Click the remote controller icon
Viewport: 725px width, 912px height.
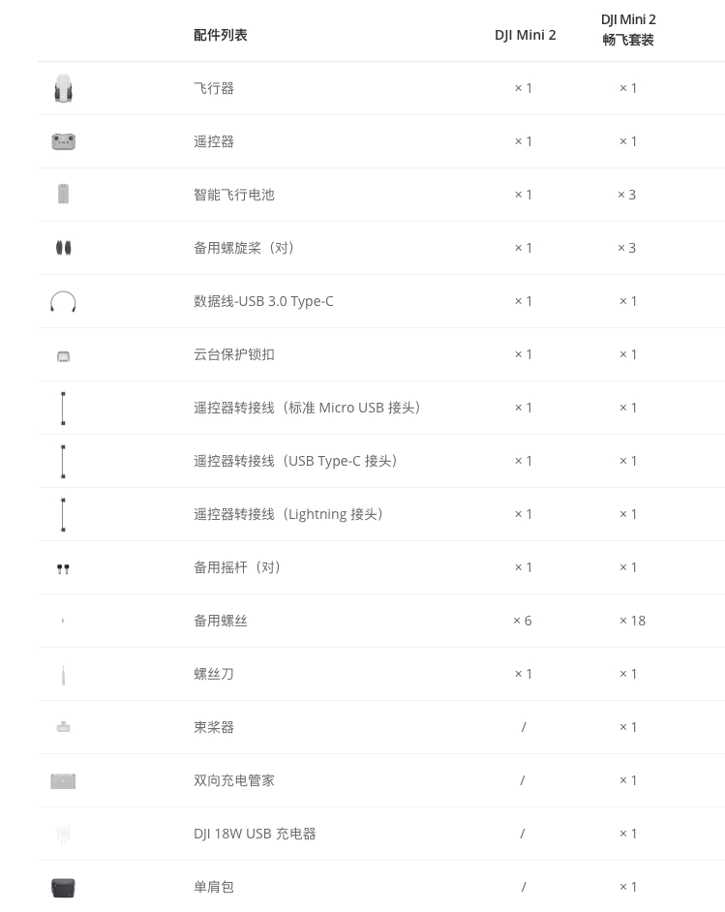pyautogui.click(x=63, y=141)
